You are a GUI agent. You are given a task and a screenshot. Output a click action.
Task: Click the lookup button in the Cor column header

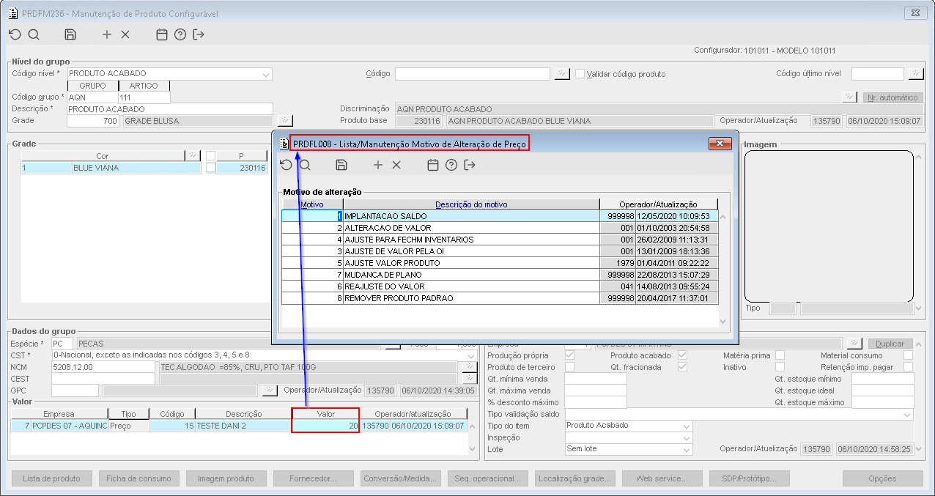[x=193, y=155]
